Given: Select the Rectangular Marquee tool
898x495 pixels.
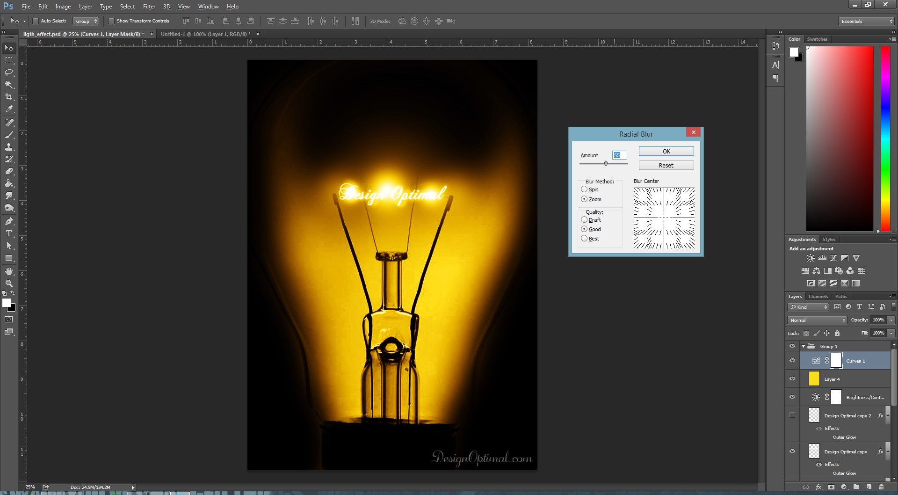Looking at the screenshot, I should click(9, 60).
